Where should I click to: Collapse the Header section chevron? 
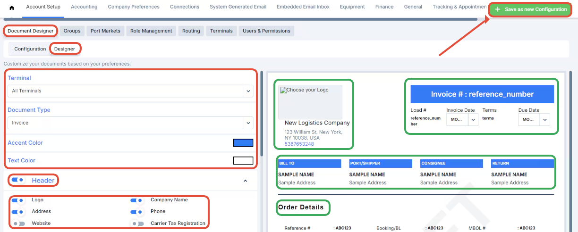pyautogui.click(x=245, y=181)
